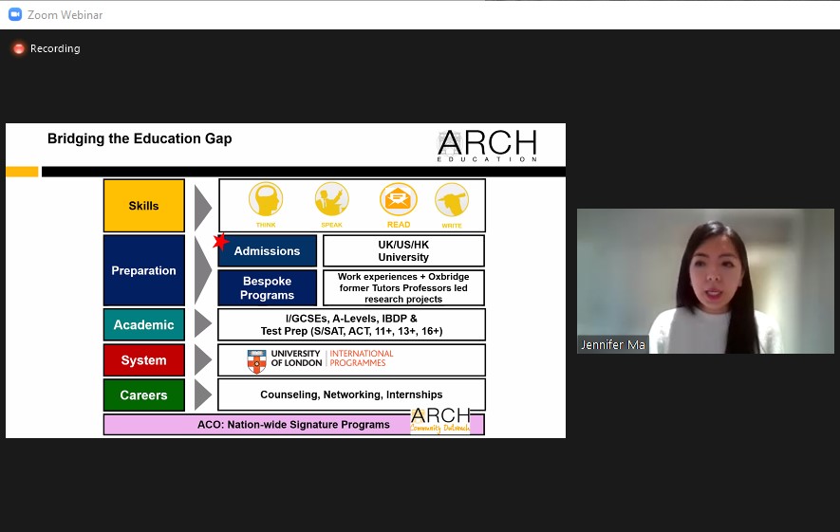Screen dimensions: 840x532
Task: Click the red Recording indicator dot
Action: (19, 48)
